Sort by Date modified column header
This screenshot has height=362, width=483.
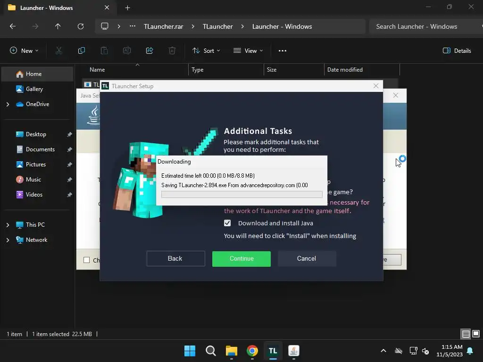(x=345, y=70)
